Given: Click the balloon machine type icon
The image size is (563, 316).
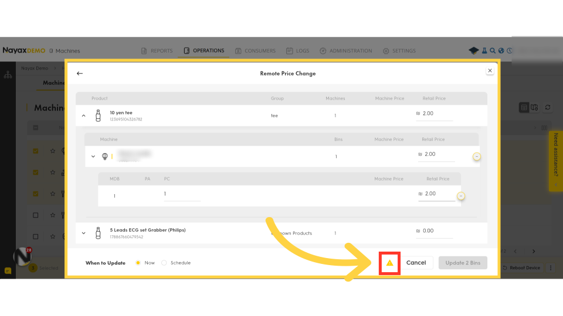Looking at the screenshot, I should [x=105, y=157].
